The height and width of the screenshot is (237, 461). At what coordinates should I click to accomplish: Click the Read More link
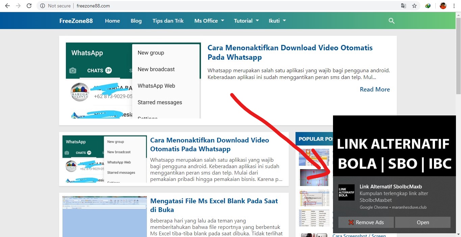tap(375, 89)
